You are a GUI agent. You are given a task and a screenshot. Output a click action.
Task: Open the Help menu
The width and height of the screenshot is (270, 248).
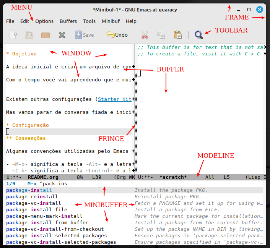point(131,21)
